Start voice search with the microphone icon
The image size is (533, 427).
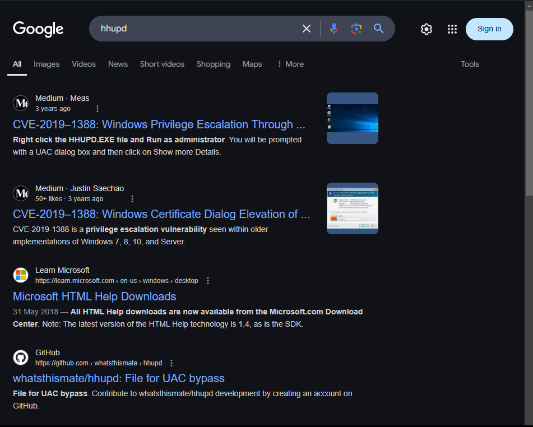(x=334, y=29)
